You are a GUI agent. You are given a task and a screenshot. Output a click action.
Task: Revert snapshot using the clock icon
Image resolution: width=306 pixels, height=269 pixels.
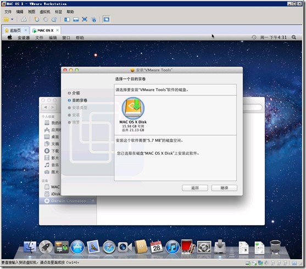(x=46, y=19)
